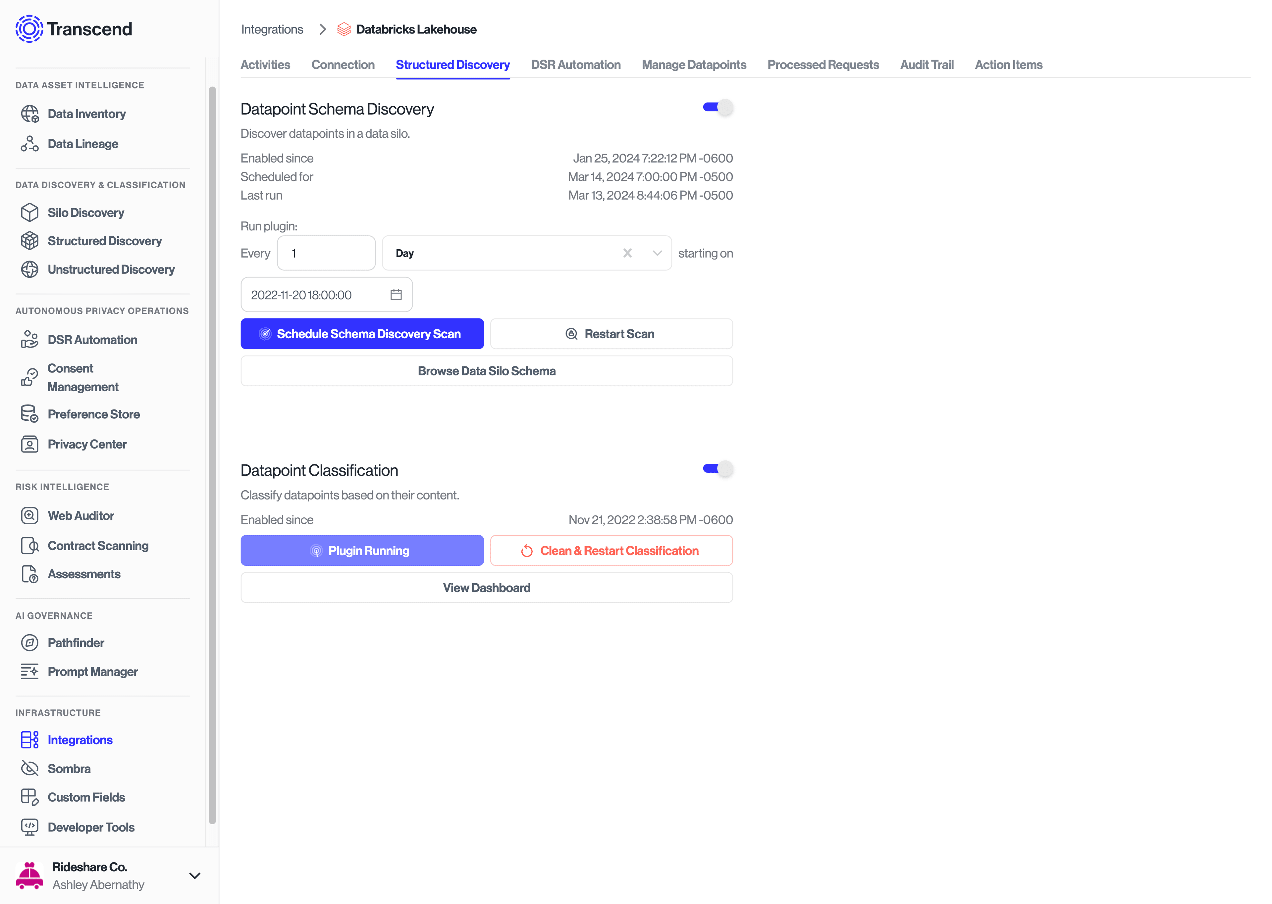Click inside the Every interval field
The image size is (1272, 904).
point(326,253)
